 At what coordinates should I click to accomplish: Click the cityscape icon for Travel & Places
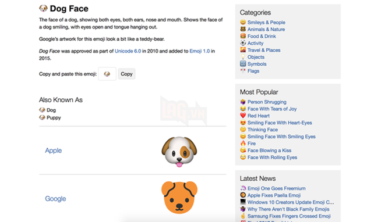click(x=243, y=50)
